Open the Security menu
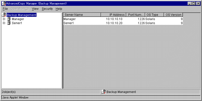This screenshot has width=202, height=101. 47,9
